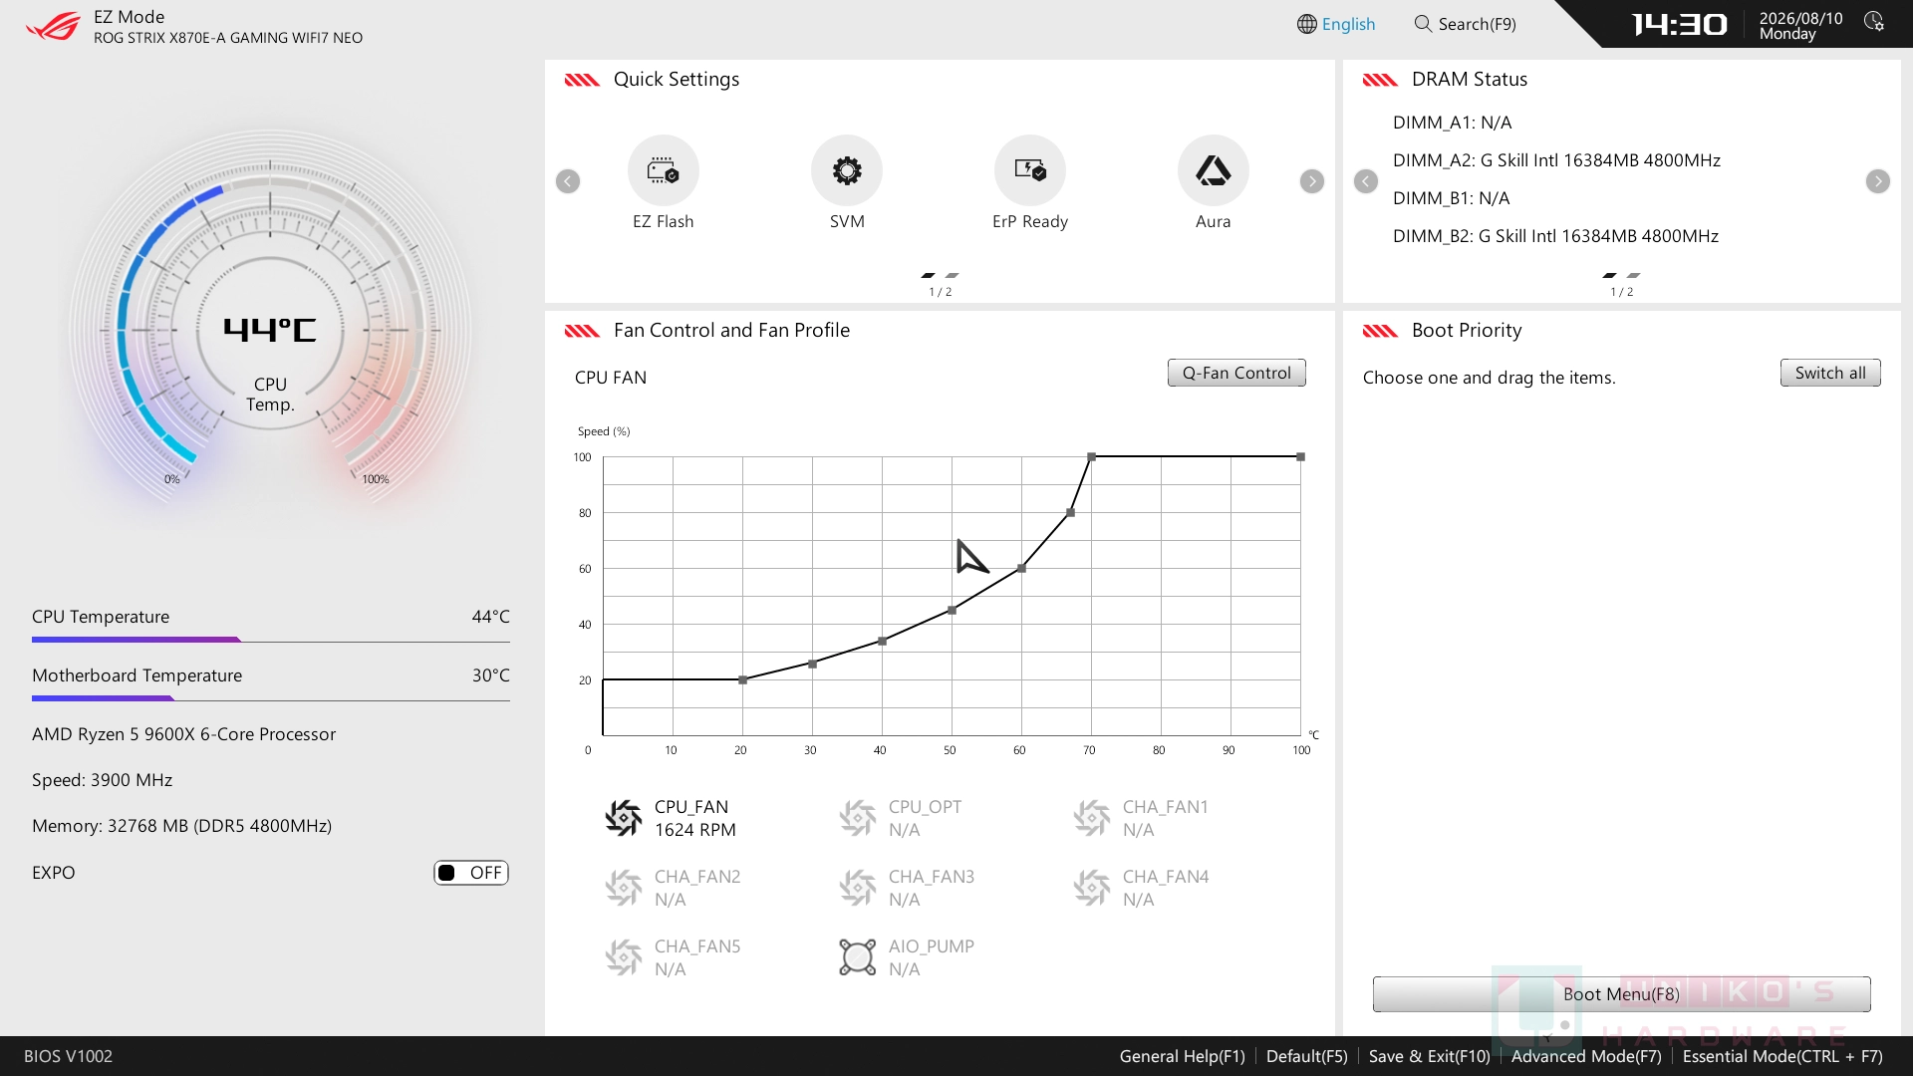Screen dimensions: 1913x1076
Task: Open the Aura lighting icon
Action: (x=1213, y=170)
